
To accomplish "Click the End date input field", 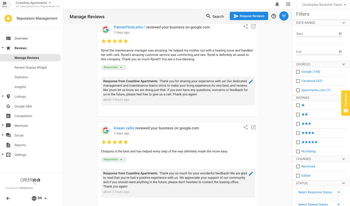I will [316, 52].
